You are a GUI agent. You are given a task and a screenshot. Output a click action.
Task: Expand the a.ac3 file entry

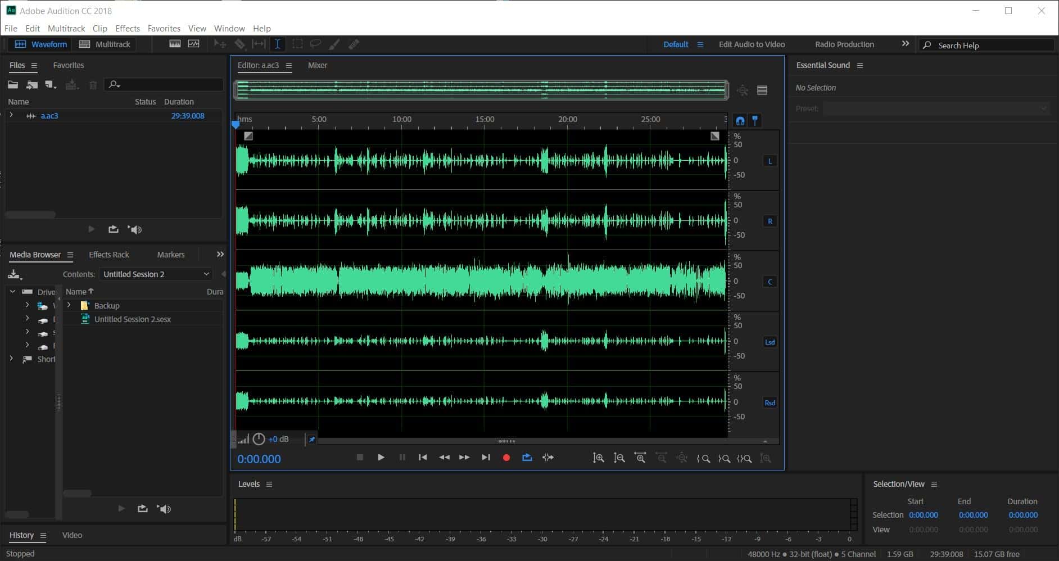pos(11,115)
